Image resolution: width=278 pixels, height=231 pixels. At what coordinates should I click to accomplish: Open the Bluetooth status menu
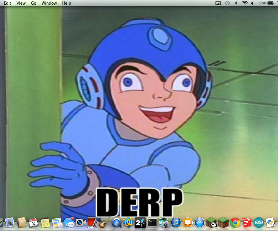(236, 3)
